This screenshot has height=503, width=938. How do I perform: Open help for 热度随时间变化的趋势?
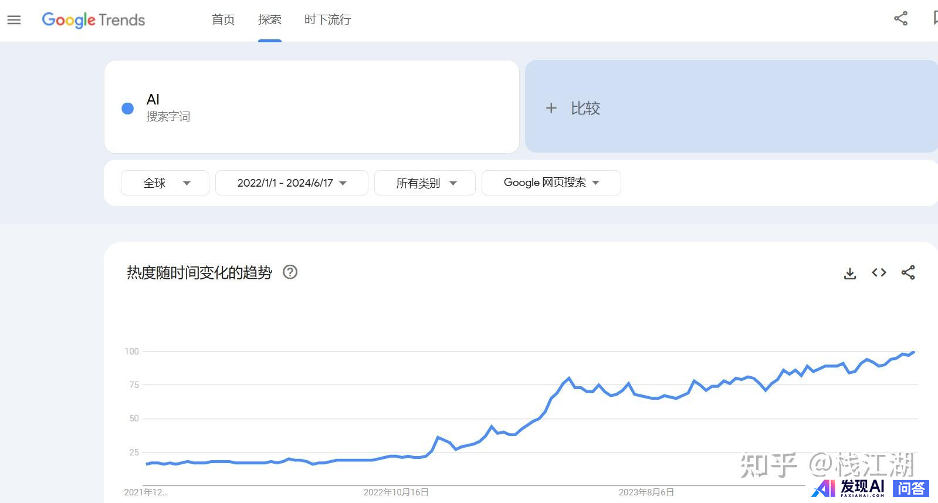[290, 272]
